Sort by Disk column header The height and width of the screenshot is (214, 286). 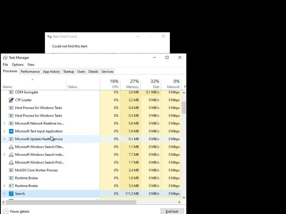point(151,84)
